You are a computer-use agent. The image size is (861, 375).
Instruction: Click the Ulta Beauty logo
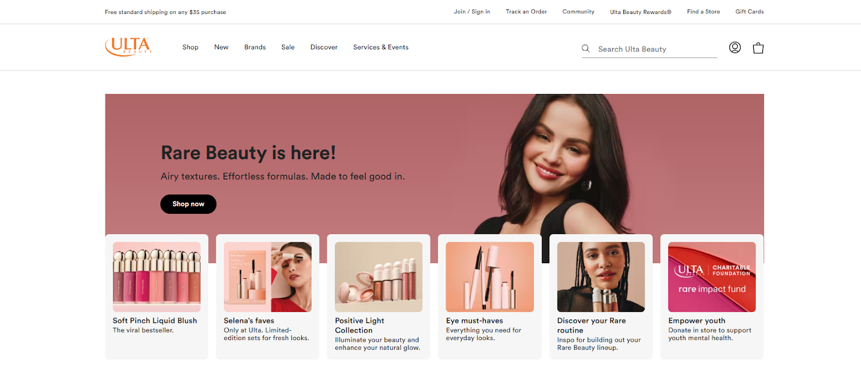pyautogui.click(x=128, y=47)
